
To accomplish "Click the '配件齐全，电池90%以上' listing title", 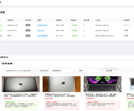I will coord(102,95).
